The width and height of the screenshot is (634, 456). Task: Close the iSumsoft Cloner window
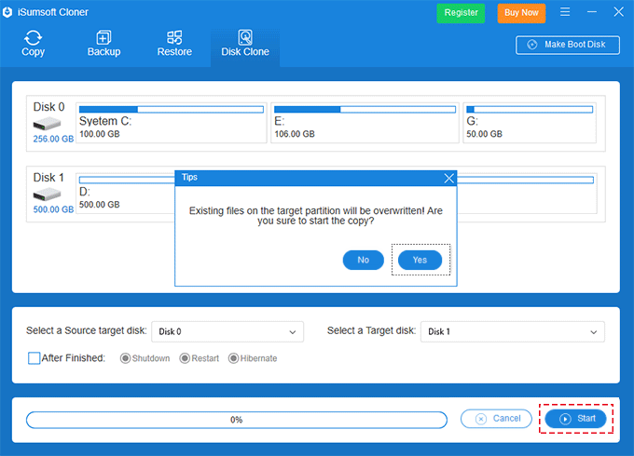tap(618, 12)
